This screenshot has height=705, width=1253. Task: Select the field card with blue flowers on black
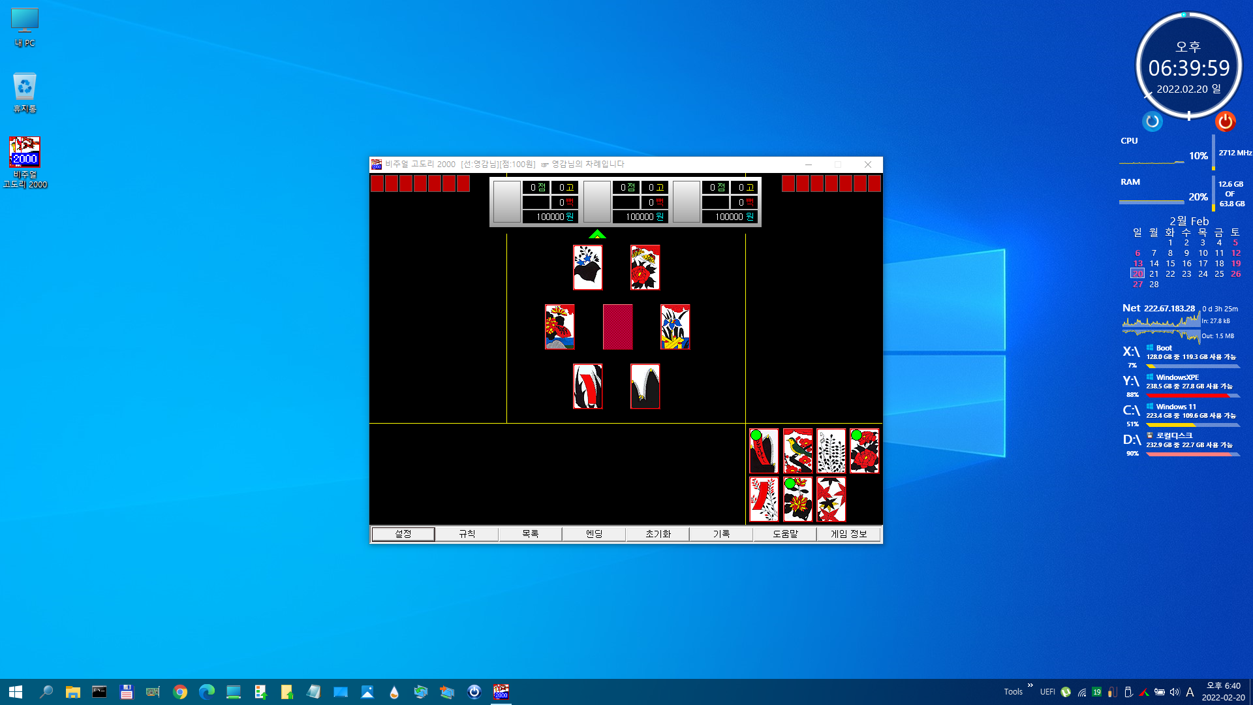(x=587, y=268)
